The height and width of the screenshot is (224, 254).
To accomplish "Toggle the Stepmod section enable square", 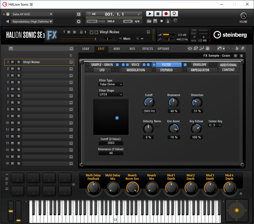I will click(154, 70).
